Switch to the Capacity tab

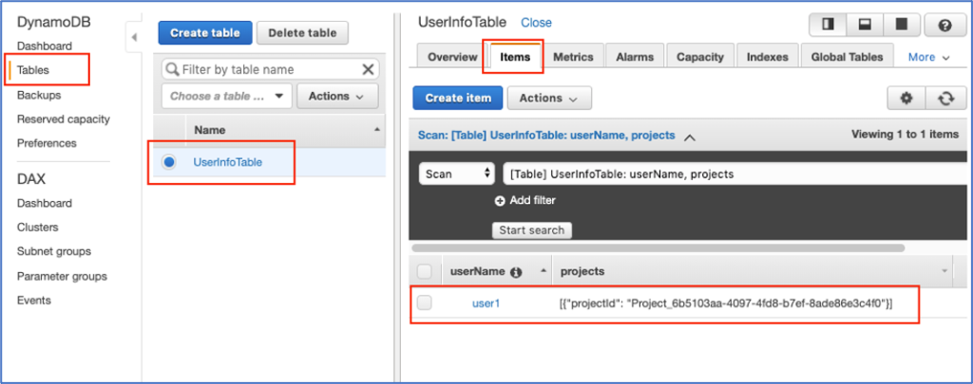(700, 57)
